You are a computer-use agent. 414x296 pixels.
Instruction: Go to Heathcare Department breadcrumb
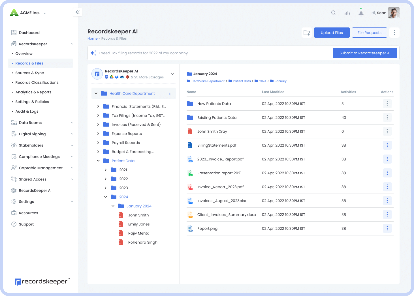pos(208,81)
